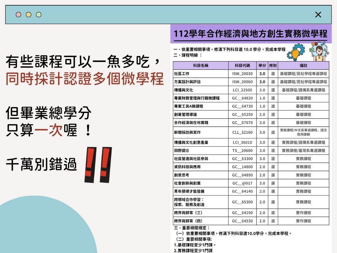Image resolution: width=337 pixels, height=253 pixels.
Task: Select the course 專案工具A微課程
Action: pyautogui.click(x=189, y=106)
